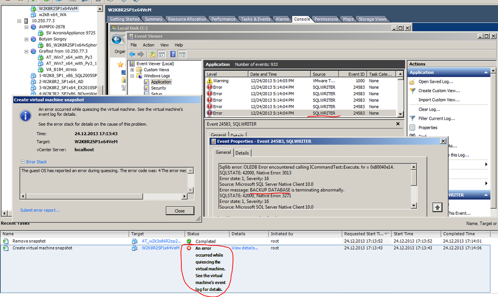Open the Performance tab
The width and height of the screenshot is (498, 297).
[224, 19]
